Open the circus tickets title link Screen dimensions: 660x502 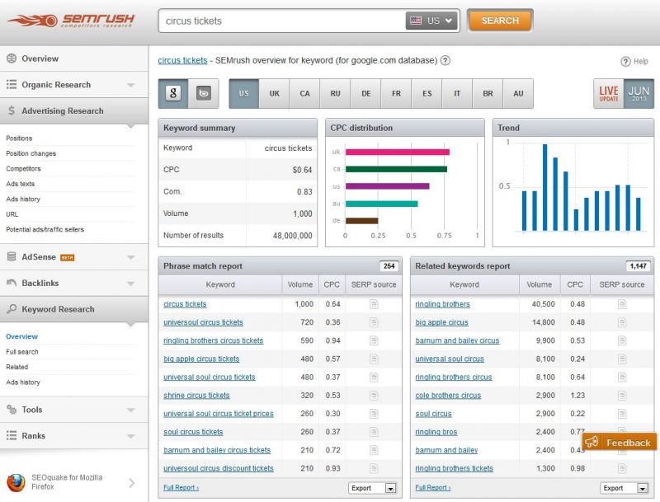pyautogui.click(x=182, y=60)
